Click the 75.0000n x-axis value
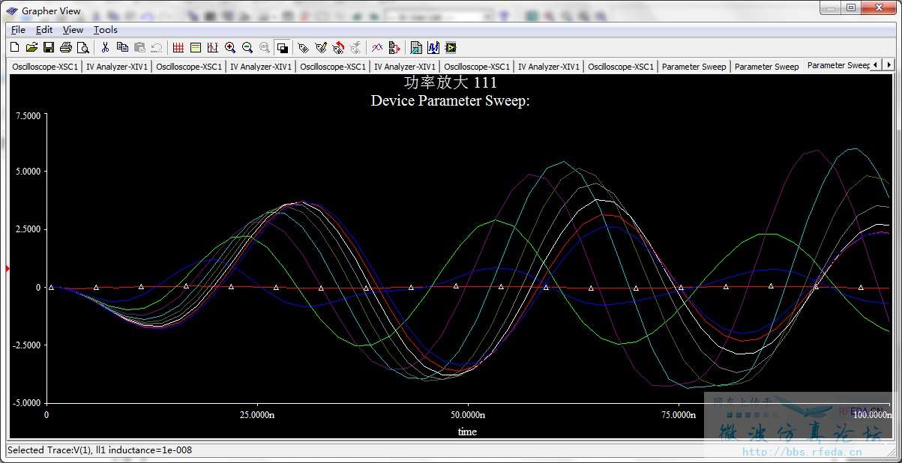 pyautogui.click(x=678, y=414)
